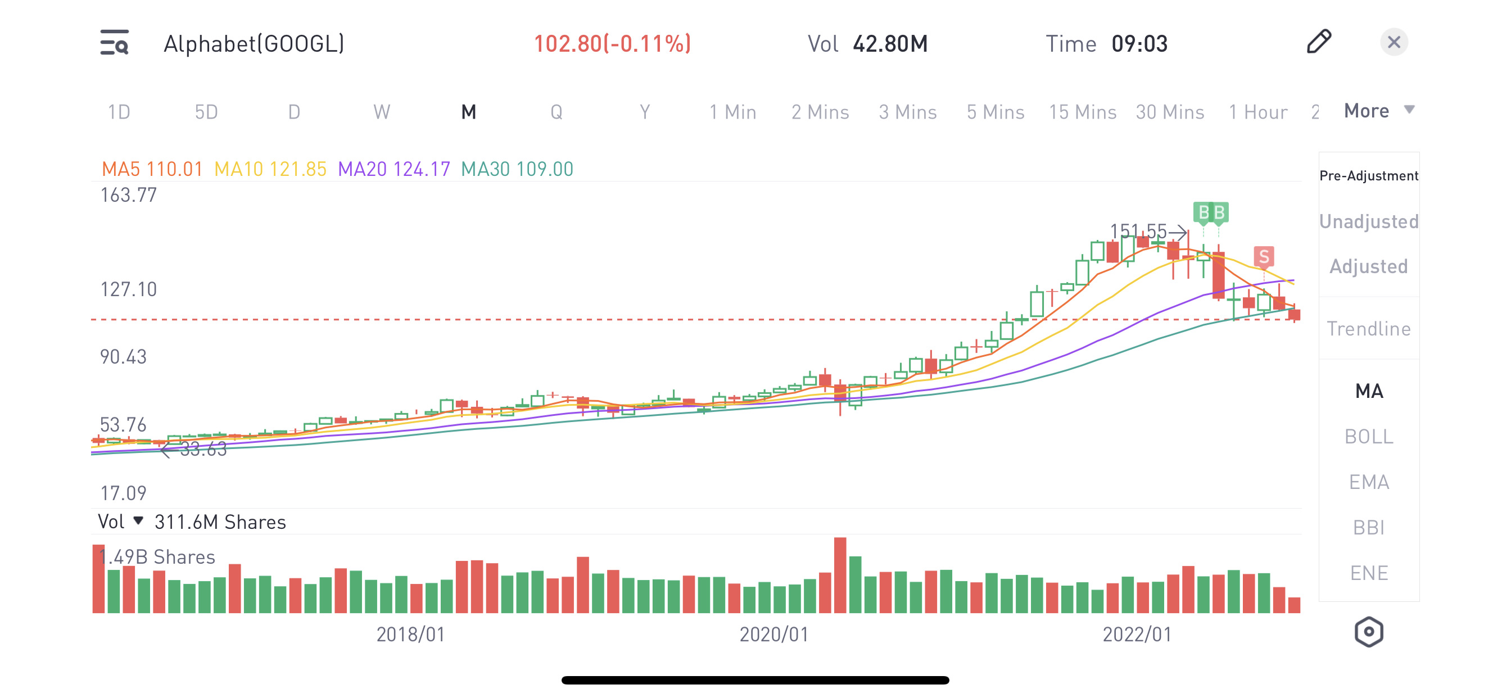Screen dimensions: 1511x698
Task: Select the Adjusted price option
Action: coord(1368,266)
